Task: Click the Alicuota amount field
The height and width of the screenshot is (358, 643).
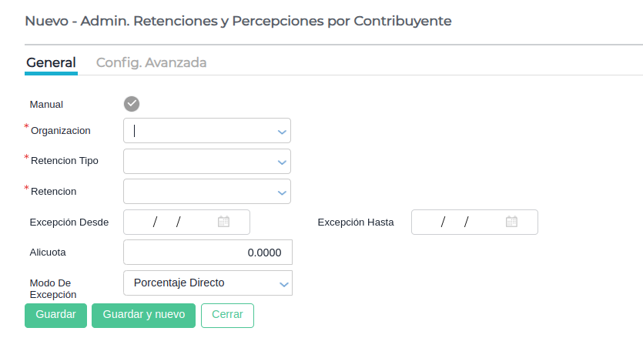Action: coord(207,253)
